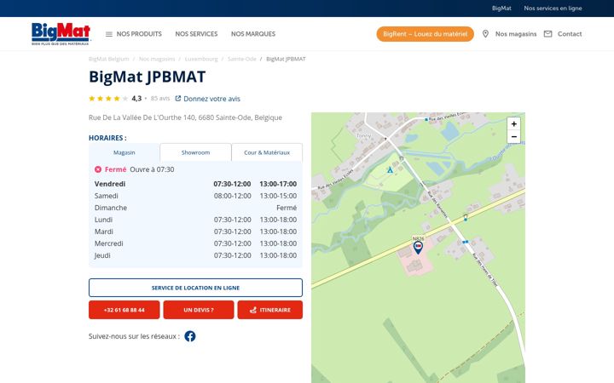Click the Jeudi hours row
The width and height of the screenshot is (614, 383).
(195, 255)
